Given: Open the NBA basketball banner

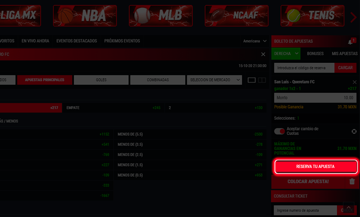Looking at the screenshot, I should [85, 16].
